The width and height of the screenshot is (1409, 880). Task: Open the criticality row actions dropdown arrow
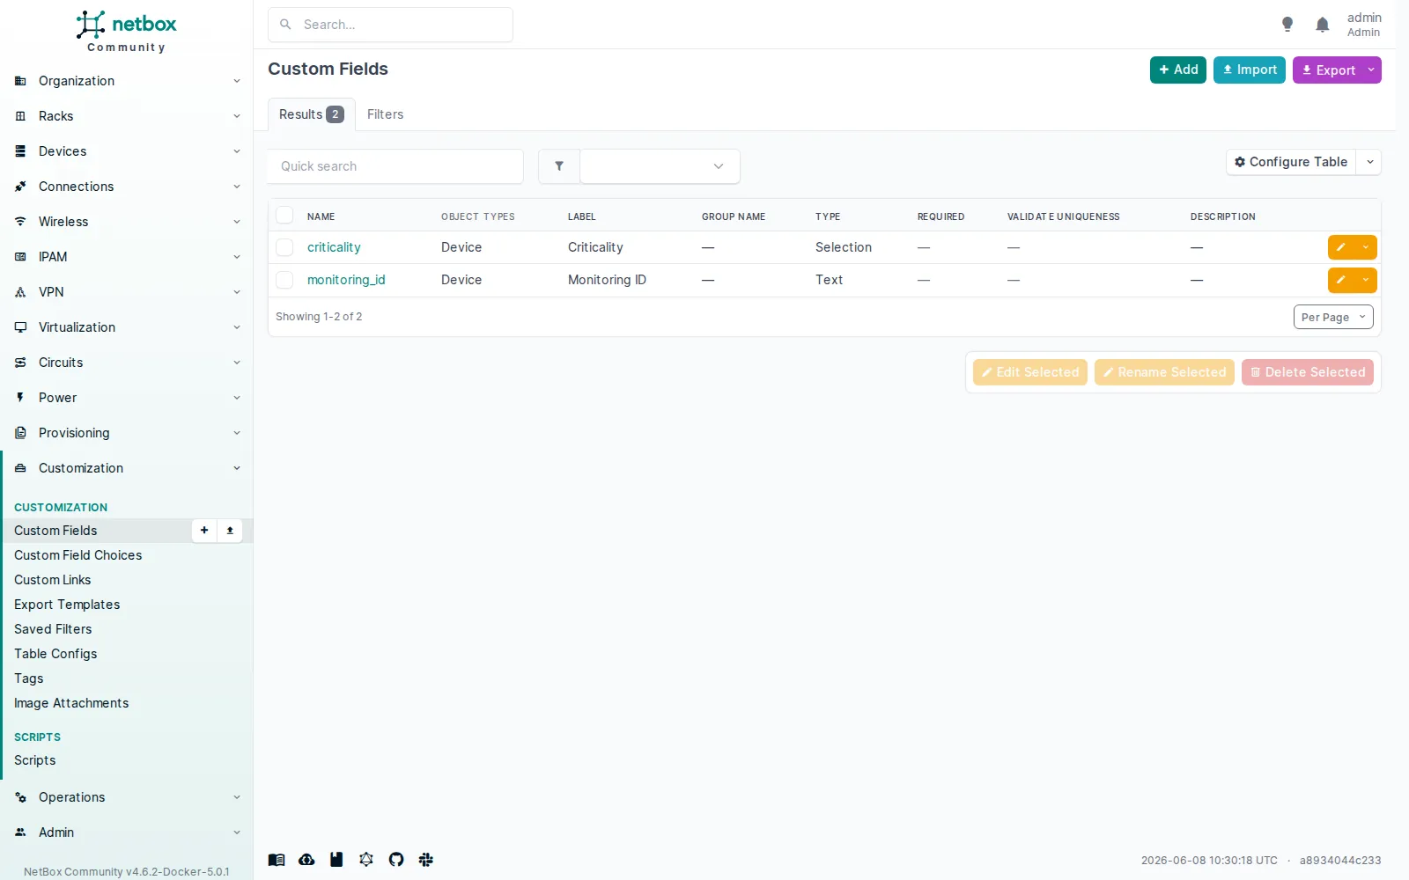pyautogui.click(x=1366, y=247)
